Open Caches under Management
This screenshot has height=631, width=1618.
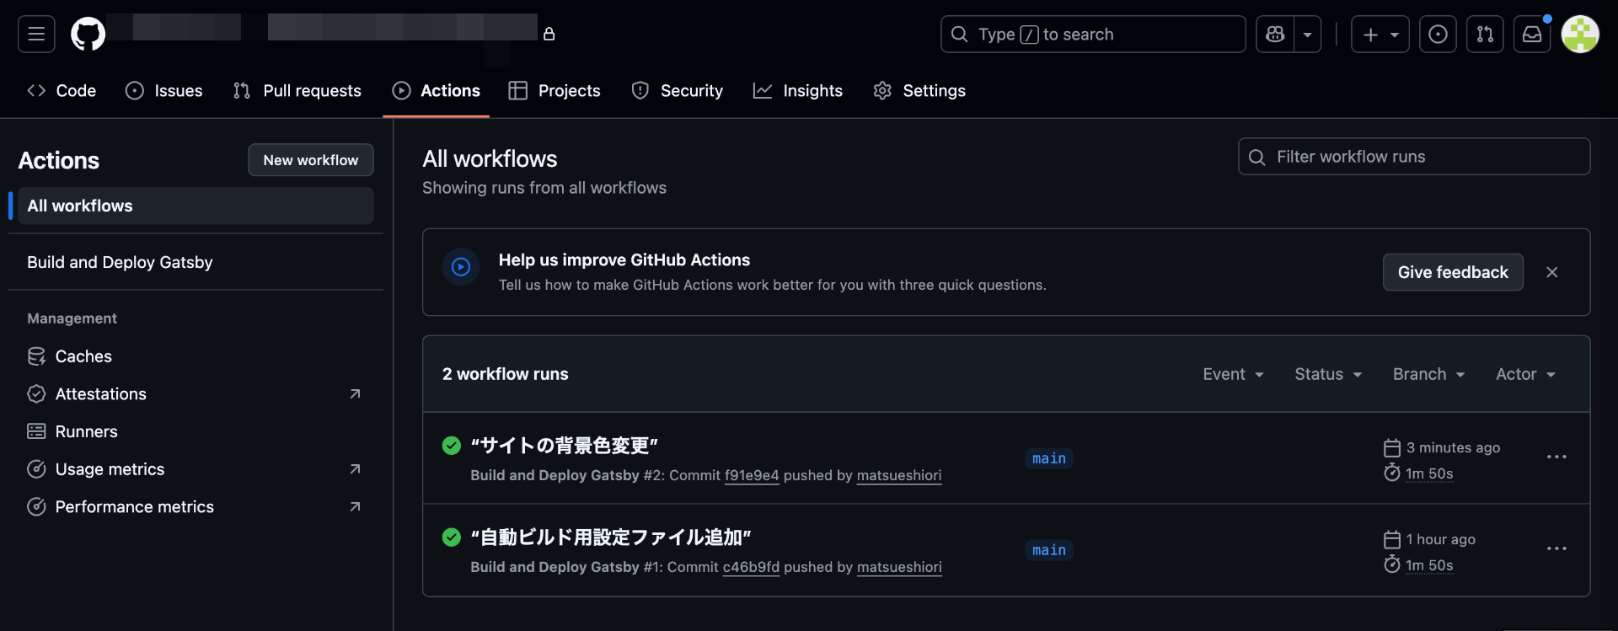[196, 356]
